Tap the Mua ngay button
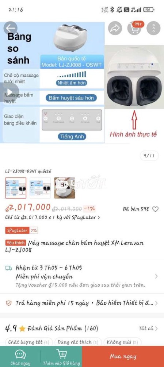Screen dimensions: 164x367 pyautogui.click(x=123, y=356)
